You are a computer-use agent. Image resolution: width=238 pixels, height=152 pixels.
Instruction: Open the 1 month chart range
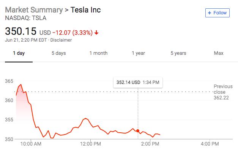tap(98, 53)
